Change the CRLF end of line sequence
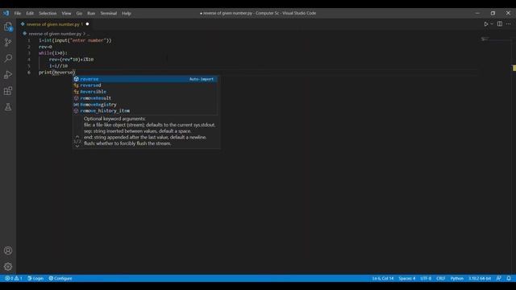This screenshot has width=516, height=290. [441, 279]
